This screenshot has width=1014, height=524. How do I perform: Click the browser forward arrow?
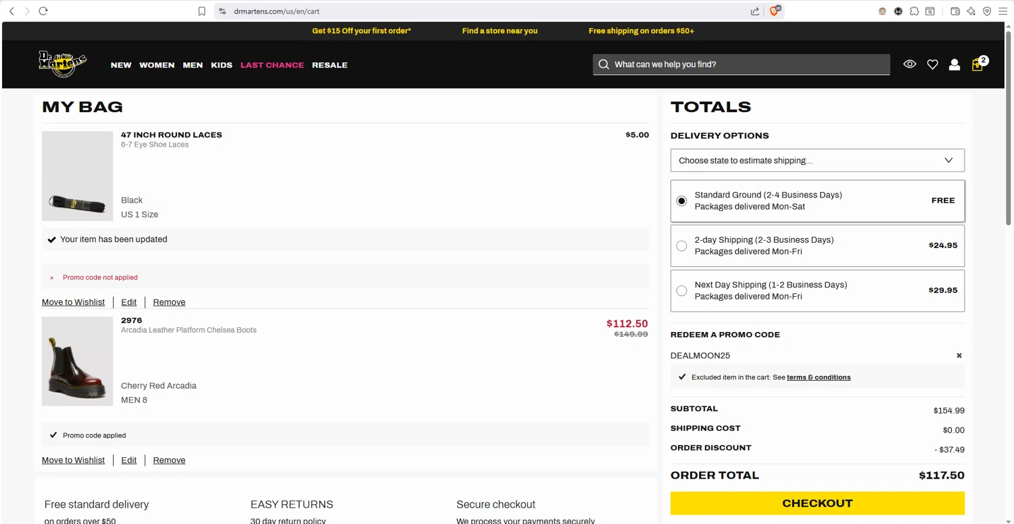pyautogui.click(x=27, y=11)
